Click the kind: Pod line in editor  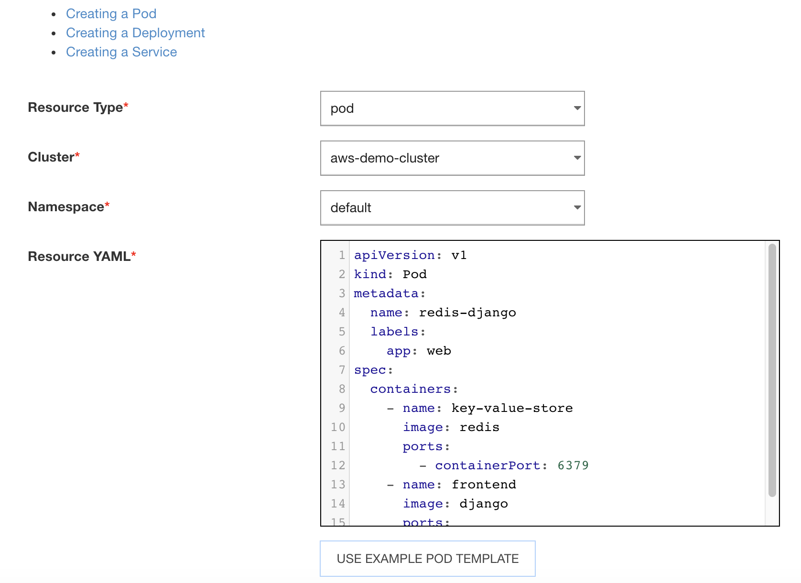tap(390, 274)
